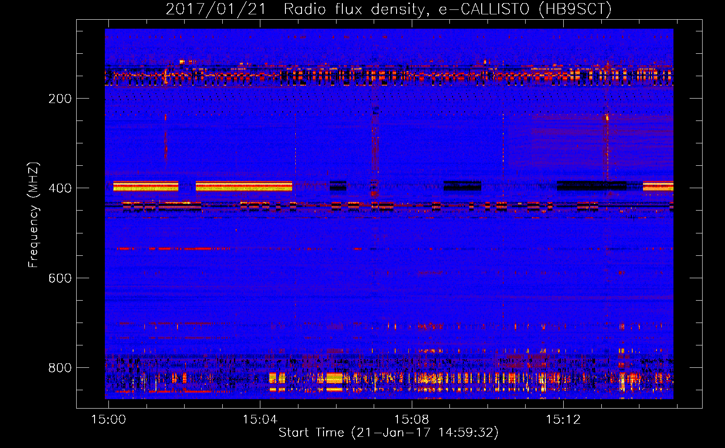Select the 200 frequency tick label
This screenshot has width=725, height=448.
(60, 99)
